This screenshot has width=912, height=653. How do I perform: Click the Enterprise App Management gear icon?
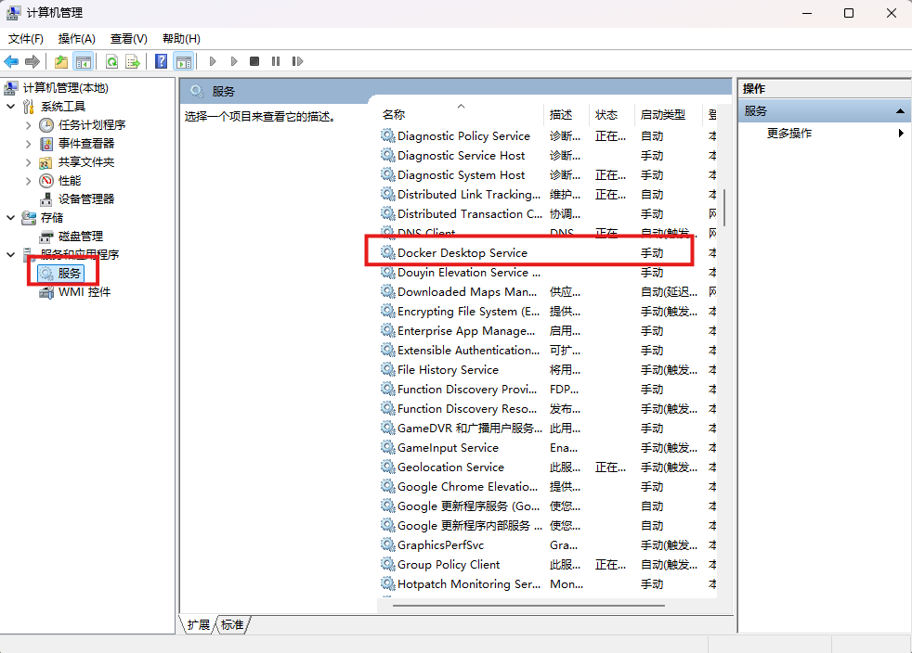388,330
